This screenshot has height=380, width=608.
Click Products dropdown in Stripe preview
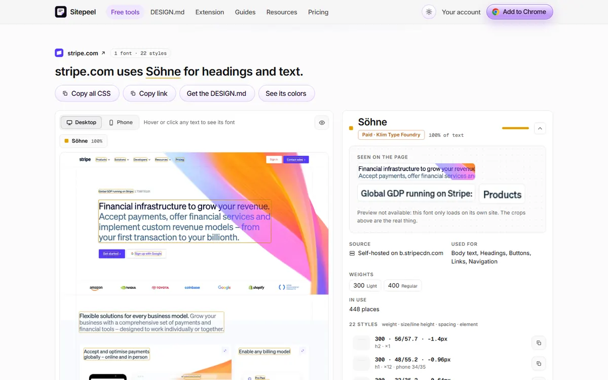[102, 160]
